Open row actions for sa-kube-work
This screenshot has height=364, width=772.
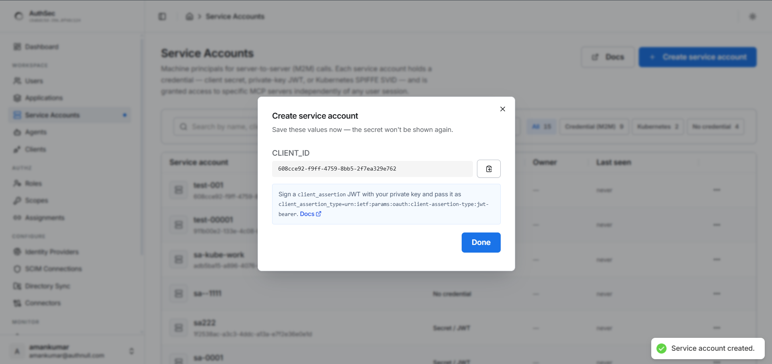pyautogui.click(x=716, y=259)
